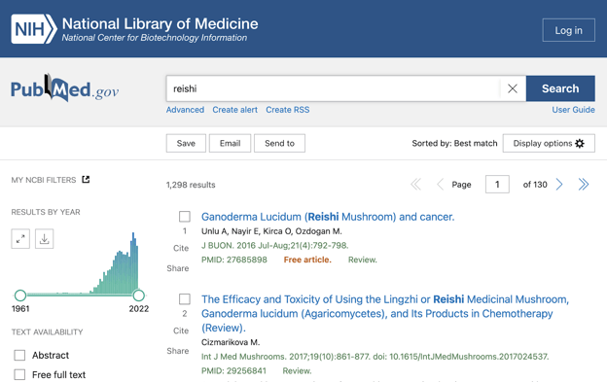
Task: Enable the Free full text filter
Action: [19, 374]
